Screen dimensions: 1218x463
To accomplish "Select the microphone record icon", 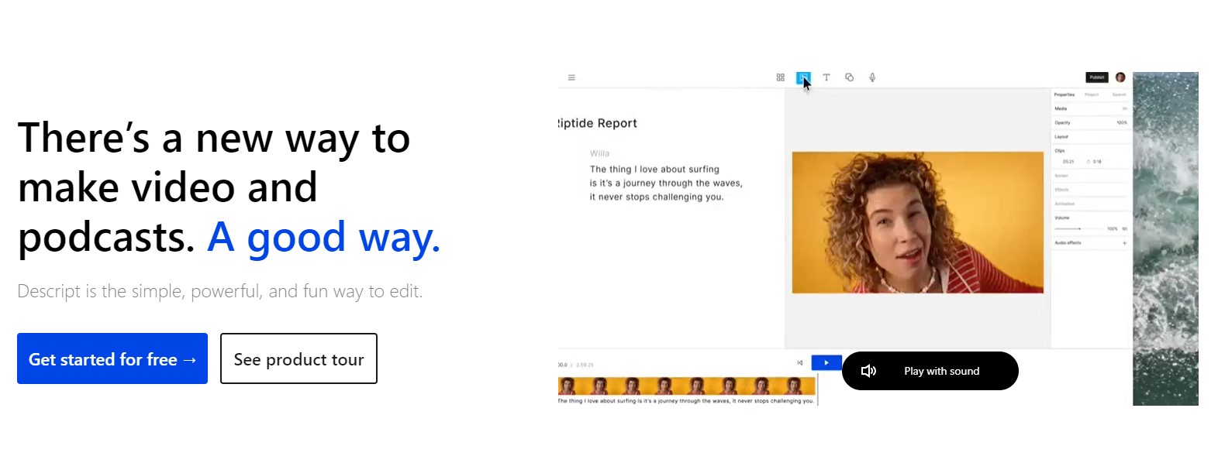I will point(872,77).
